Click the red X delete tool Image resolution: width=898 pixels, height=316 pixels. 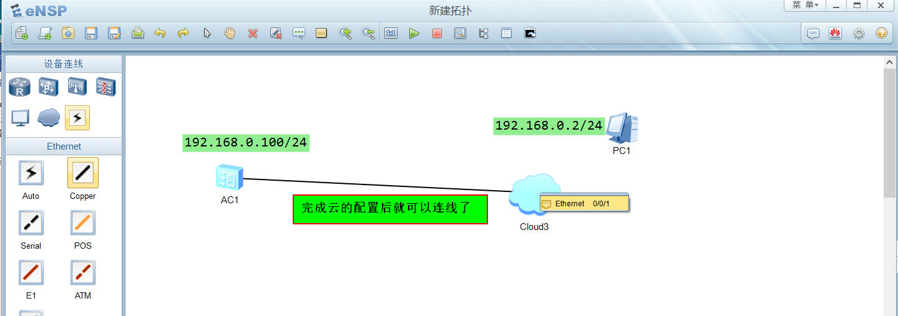click(x=253, y=33)
